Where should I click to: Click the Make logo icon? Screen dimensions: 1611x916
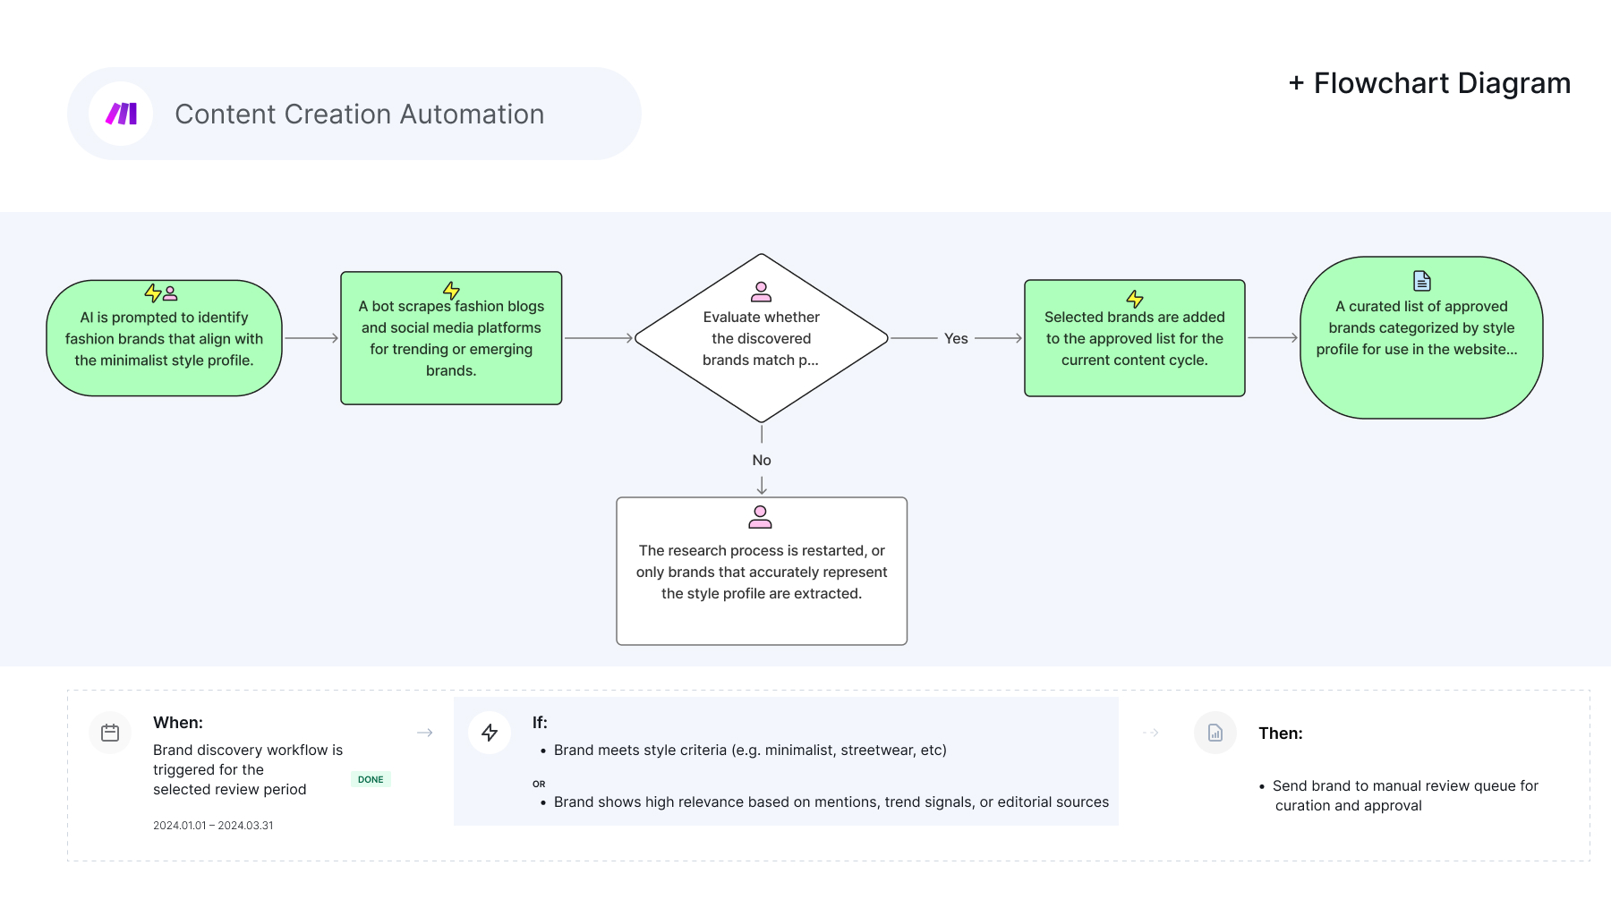(121, 114)
